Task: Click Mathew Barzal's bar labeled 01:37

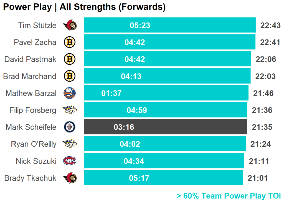Action: [166, 93]
